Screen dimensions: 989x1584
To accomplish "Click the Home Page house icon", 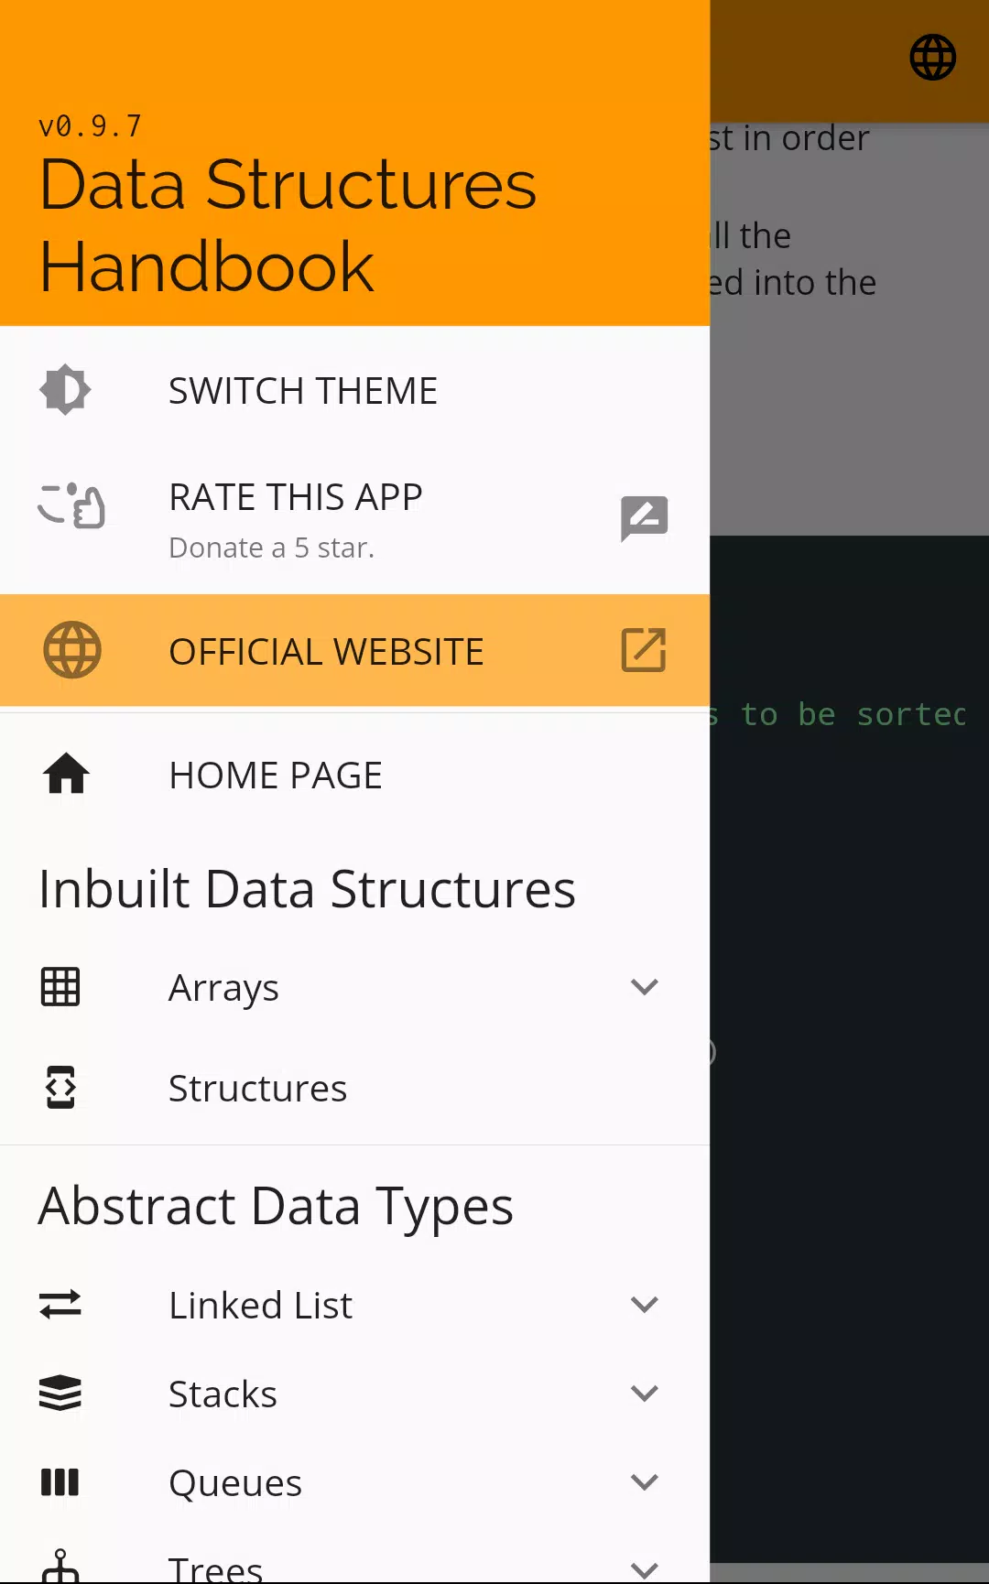I will tap(66, 774).
